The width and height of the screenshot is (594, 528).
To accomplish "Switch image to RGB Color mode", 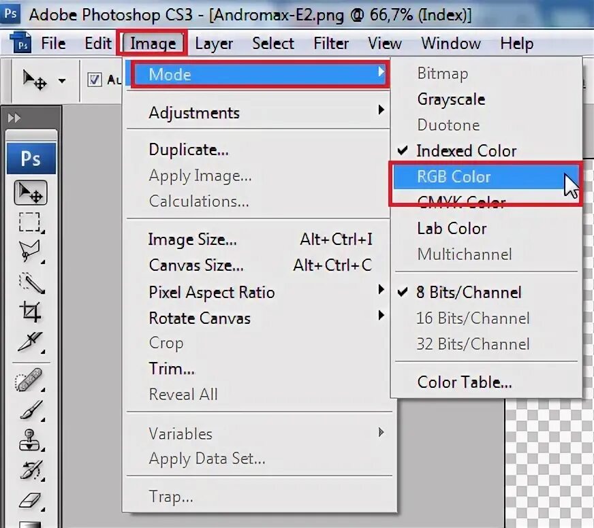I will pos(486,177).
